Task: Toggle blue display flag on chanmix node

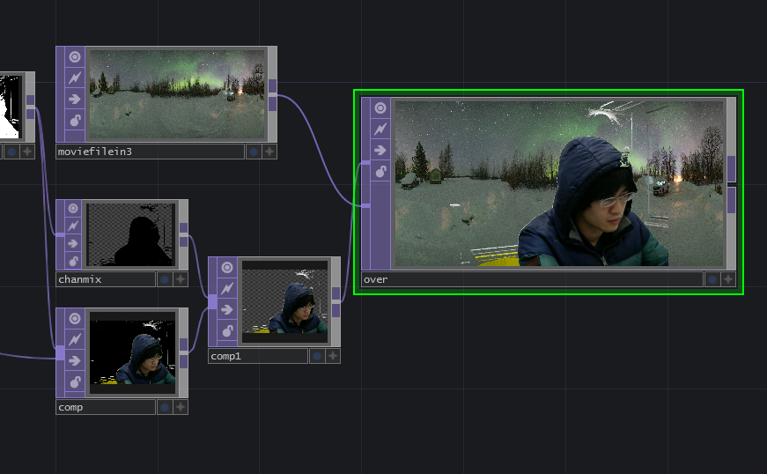Action: coord(165,279)
